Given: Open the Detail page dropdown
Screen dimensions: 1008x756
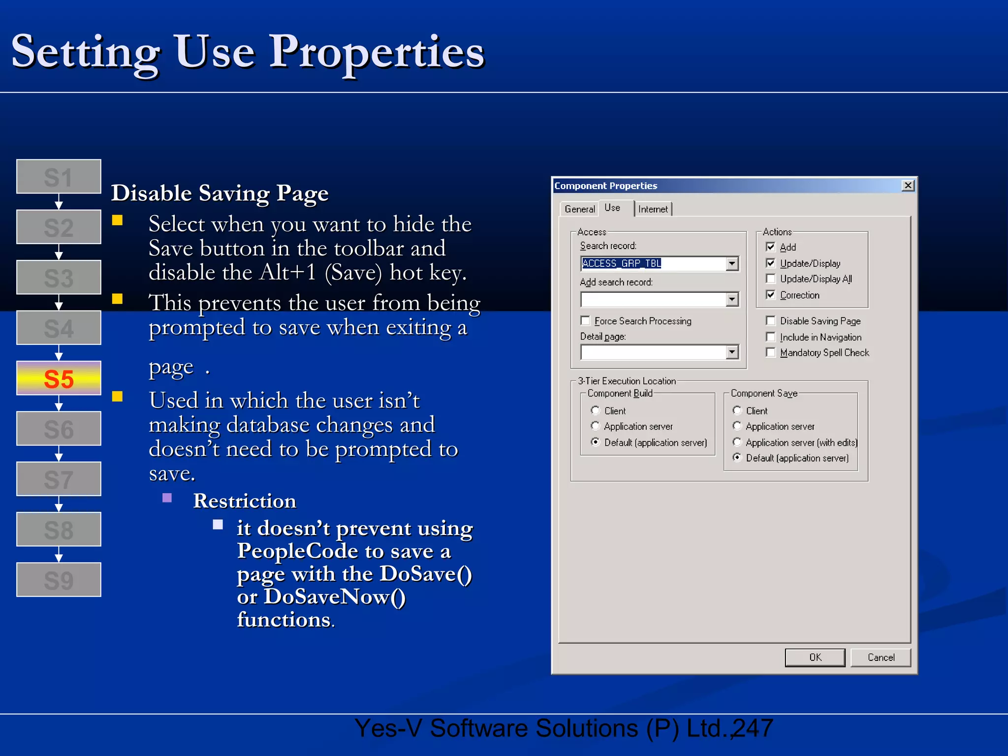Looking at the screenshot, I should [x=732, y=352].
